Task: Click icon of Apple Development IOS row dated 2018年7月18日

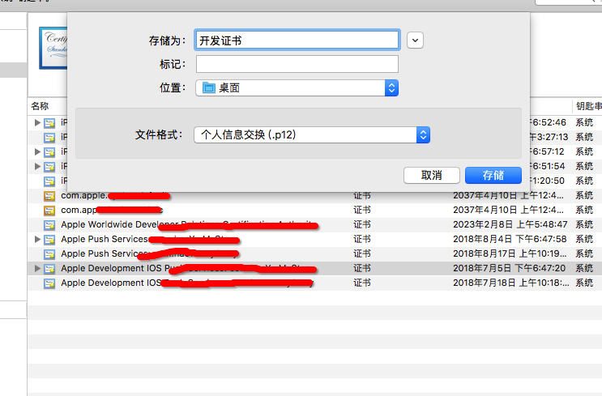Action: [49, 283]
